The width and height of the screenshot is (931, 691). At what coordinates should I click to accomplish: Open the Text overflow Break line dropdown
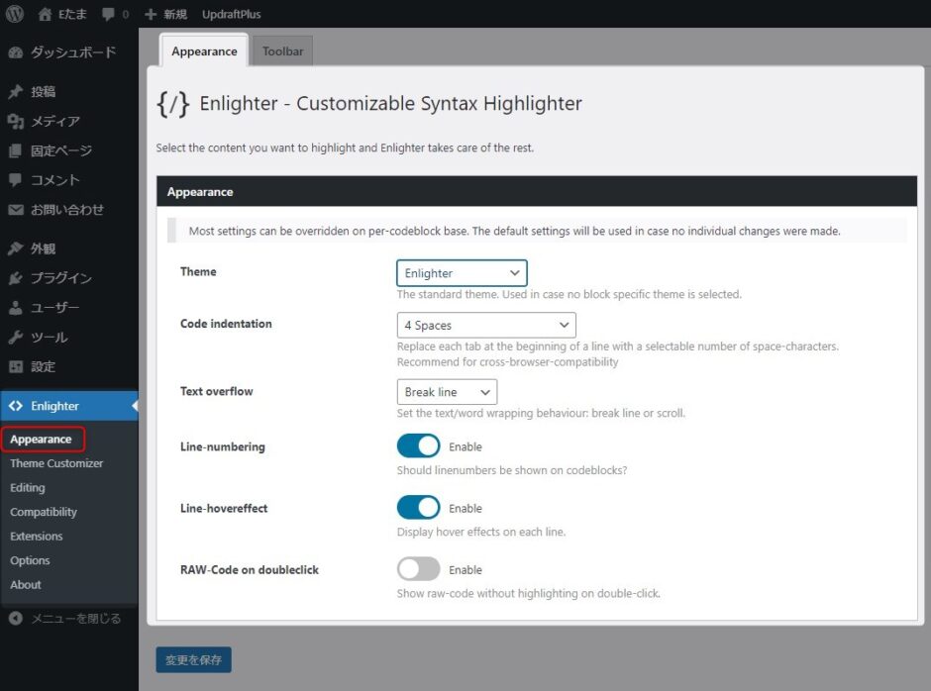click(x=447, y=392)
